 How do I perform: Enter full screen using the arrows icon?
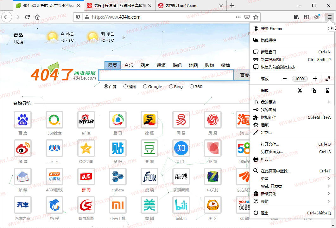pyautogui.click(x=328, y=79)
